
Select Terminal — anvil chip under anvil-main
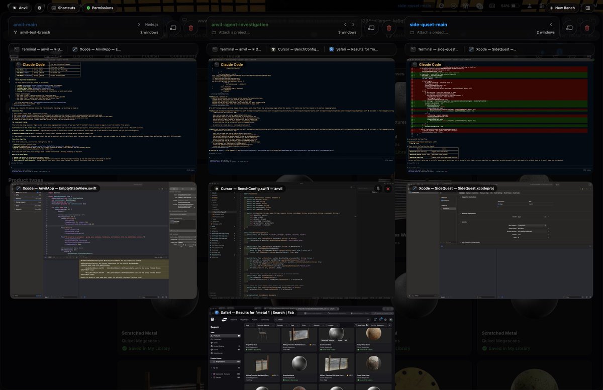pyautogui.click(x=38, y=49)
